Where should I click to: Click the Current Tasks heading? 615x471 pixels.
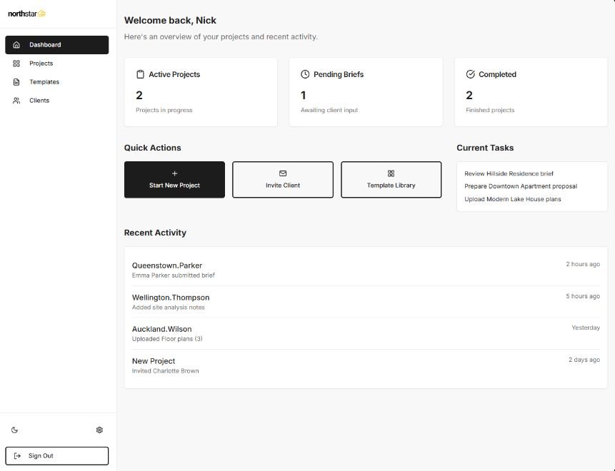coord(485,148)
